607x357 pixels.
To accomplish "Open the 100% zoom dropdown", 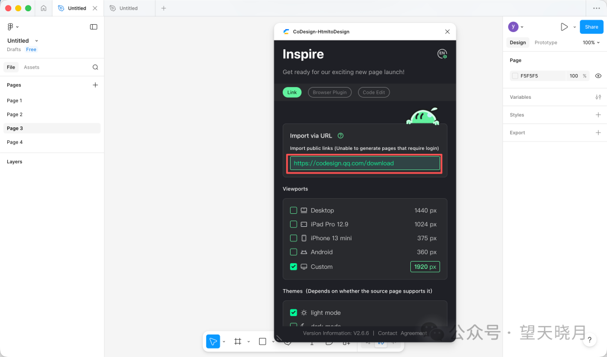I will pos(591,43).
